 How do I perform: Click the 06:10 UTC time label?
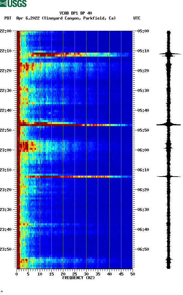143,170
